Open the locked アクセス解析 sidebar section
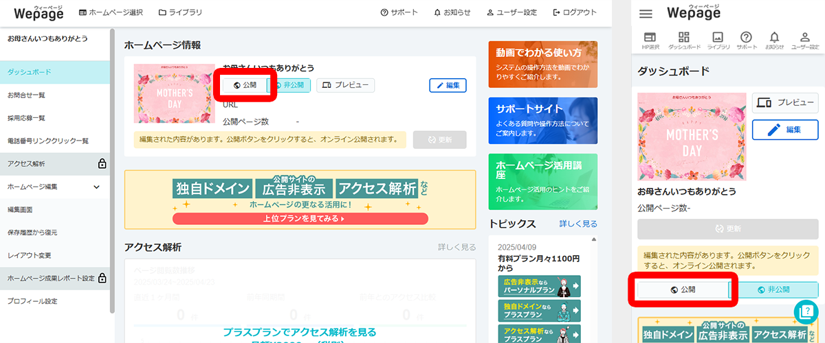The height and width of the screenshot is (343, 825). [54, 164]
